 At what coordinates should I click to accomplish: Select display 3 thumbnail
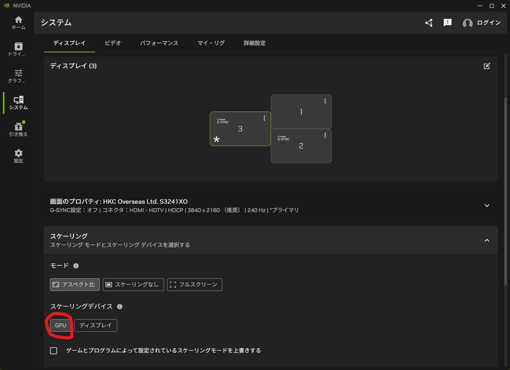(x=240, y=129)
